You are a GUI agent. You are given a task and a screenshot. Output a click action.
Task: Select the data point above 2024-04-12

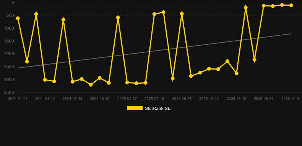click(45, 80)
